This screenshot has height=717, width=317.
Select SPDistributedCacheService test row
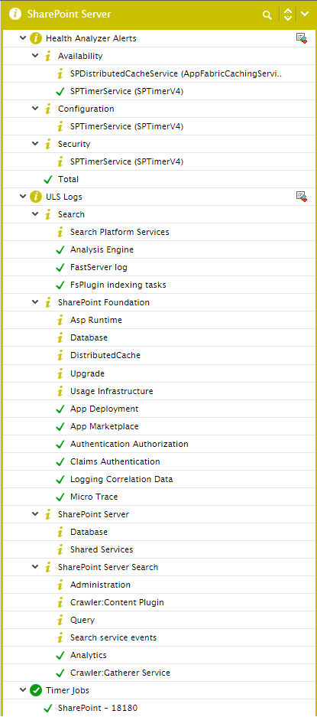coord(159,73)
